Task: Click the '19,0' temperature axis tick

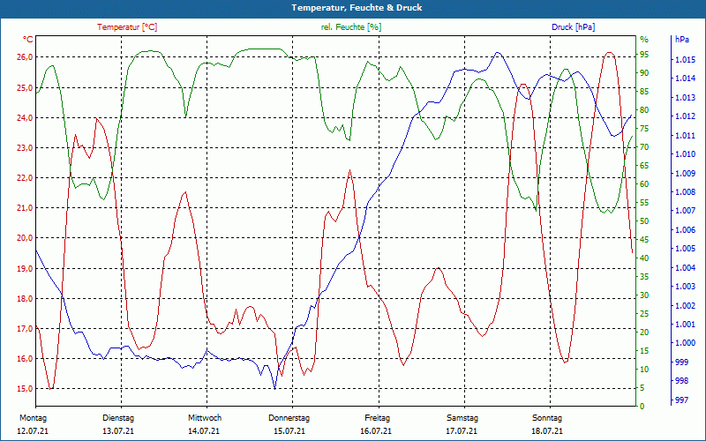Action: (x=25, y=269)
